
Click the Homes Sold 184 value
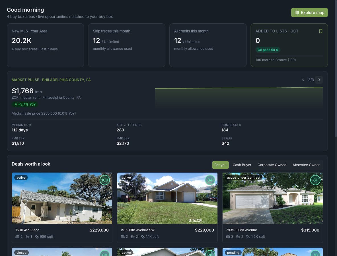coord(225,130)
